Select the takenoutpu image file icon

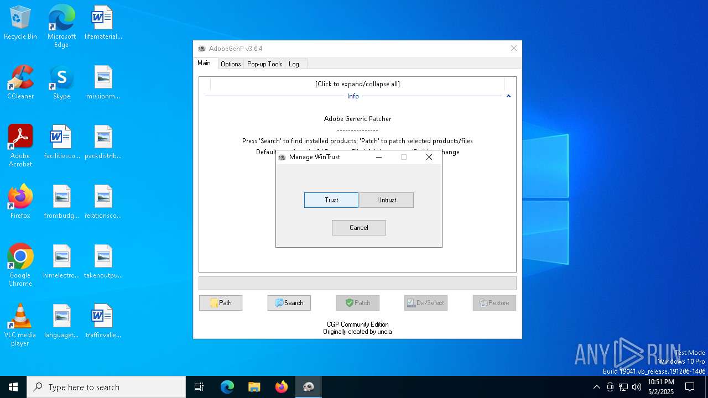point(103,262)
